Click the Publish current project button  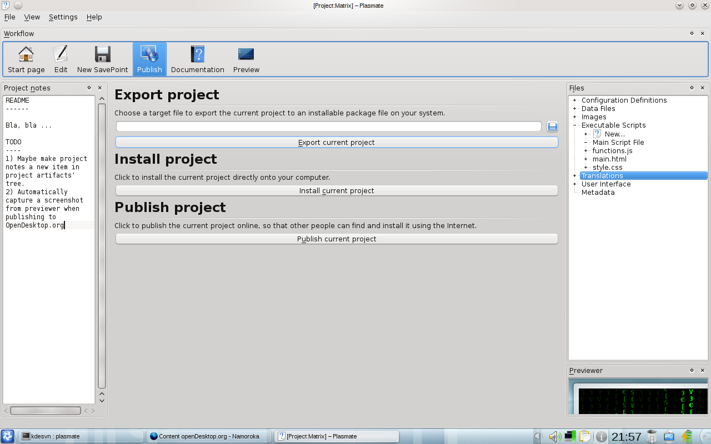point(336,239)
